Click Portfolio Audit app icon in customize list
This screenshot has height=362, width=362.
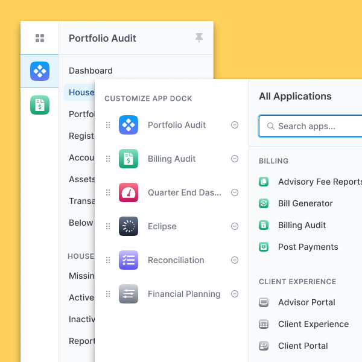tap(129, 125)
